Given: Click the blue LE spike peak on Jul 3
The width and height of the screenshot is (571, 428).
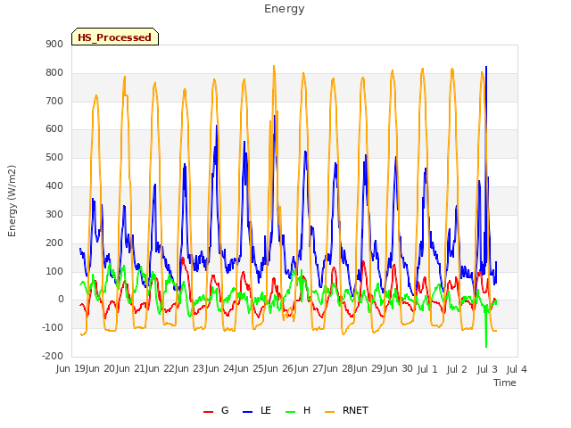Looking at the screenshot, I should tap(486, 67).
